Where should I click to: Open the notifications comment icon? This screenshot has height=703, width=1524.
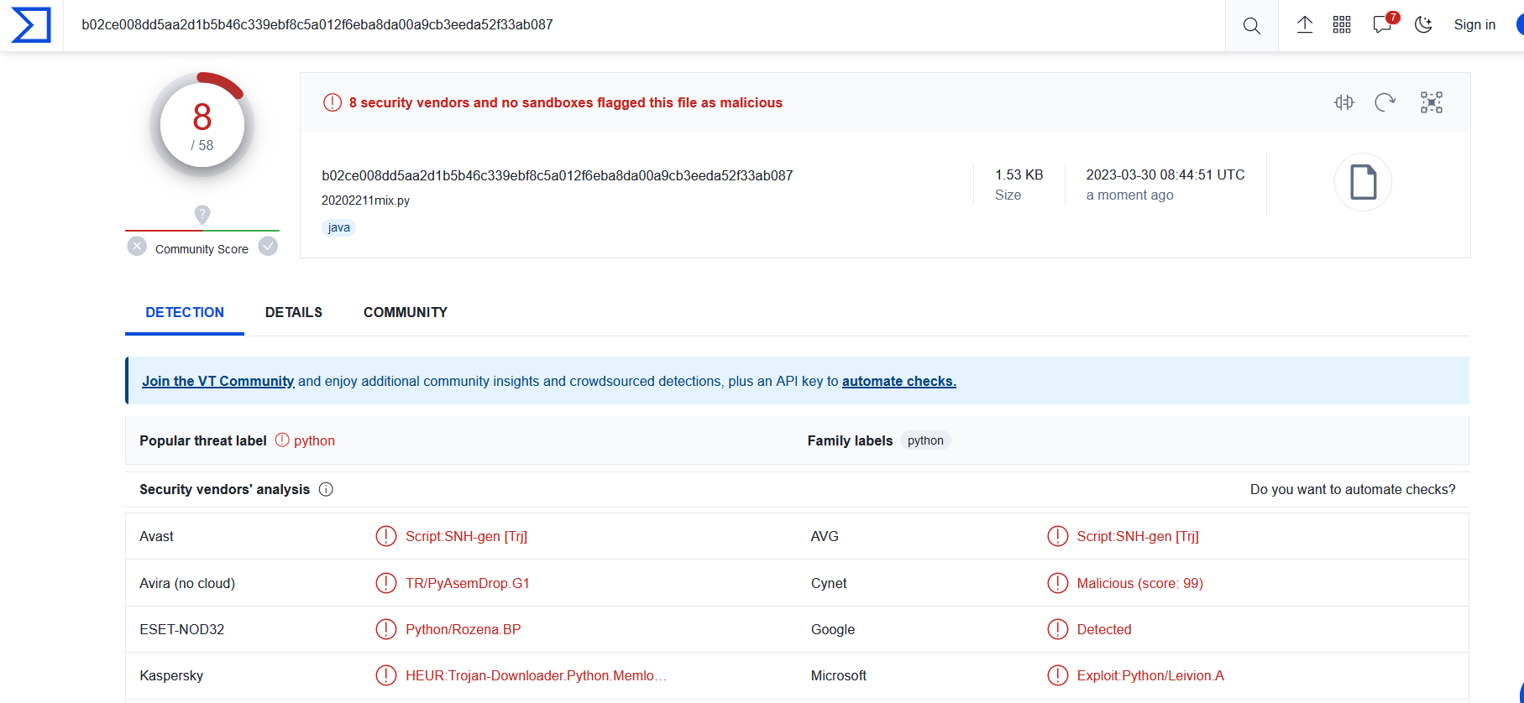pyautogui.click(x=1382, y=25)
